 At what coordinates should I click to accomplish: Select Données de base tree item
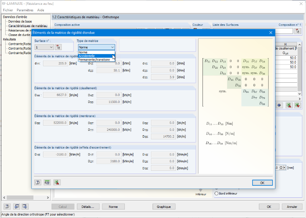click(20, 21)
